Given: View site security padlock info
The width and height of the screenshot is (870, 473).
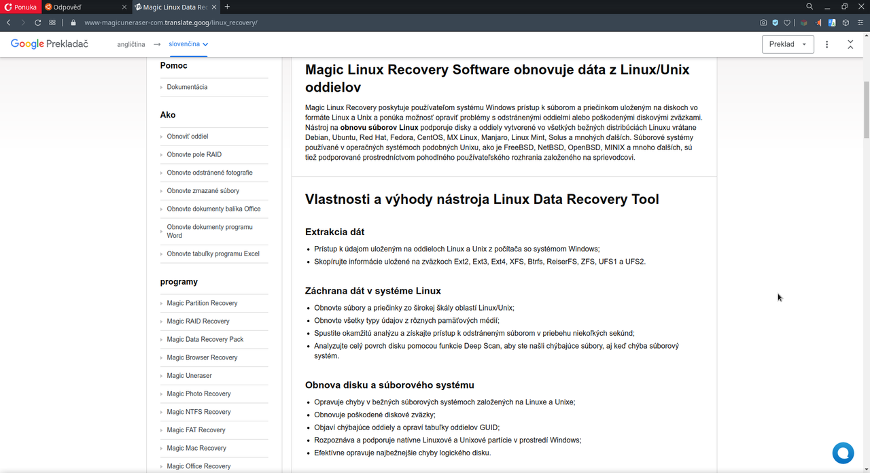Looking at the screenshot, I should point(74,22).
